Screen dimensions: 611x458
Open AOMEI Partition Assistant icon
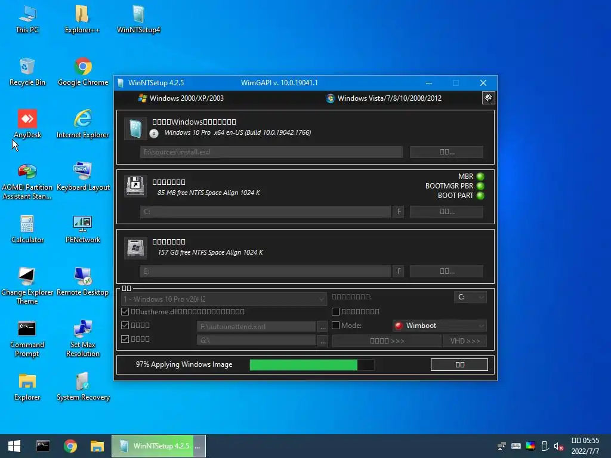tap(27, 181)
